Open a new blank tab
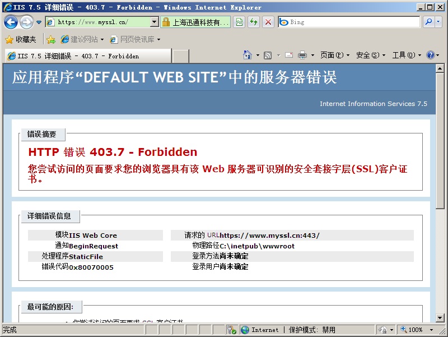This screenshot has width=448, height=337. [x=180, y=56]
